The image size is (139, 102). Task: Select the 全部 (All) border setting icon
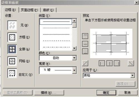point(12,49)
